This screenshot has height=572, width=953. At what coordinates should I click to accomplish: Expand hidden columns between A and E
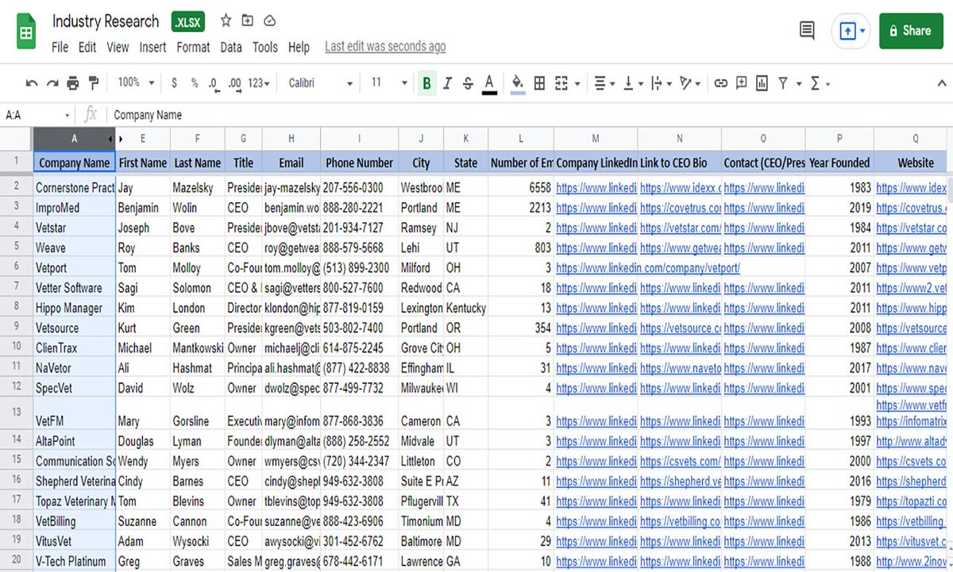121,139
